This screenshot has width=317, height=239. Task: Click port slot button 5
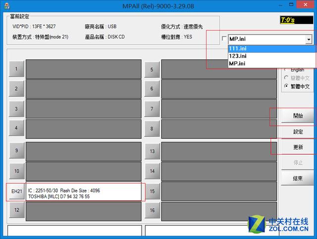coord(152,69)
